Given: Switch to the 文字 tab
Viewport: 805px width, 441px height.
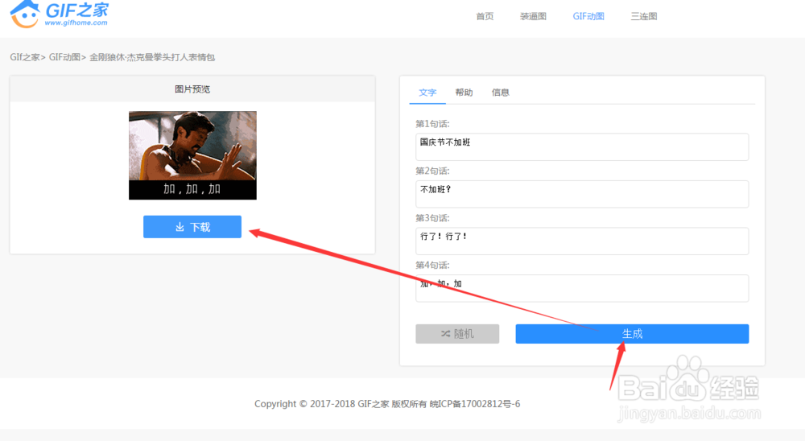Looking at the screenshot, I should point(427,93).
